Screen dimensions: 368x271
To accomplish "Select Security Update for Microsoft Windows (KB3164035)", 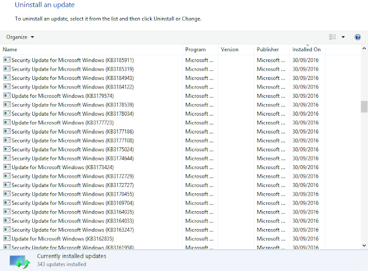I will 73,212.
